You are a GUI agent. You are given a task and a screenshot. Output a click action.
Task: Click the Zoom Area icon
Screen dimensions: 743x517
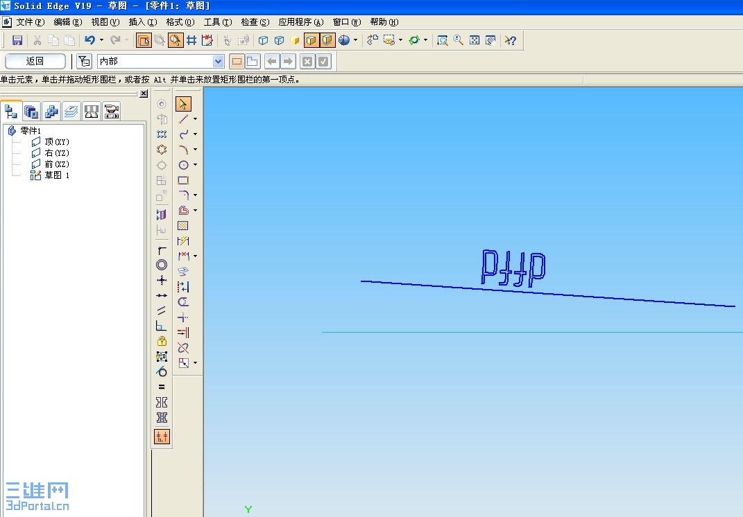coord(443,40)
